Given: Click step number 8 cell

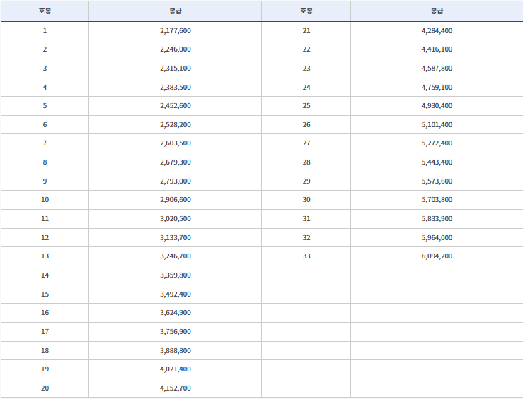Looking at the screenshot, I should (x=45, y=162).
